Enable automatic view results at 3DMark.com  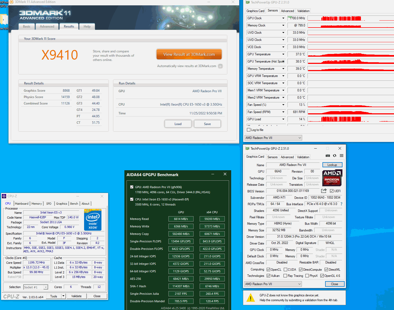[220, 66]
